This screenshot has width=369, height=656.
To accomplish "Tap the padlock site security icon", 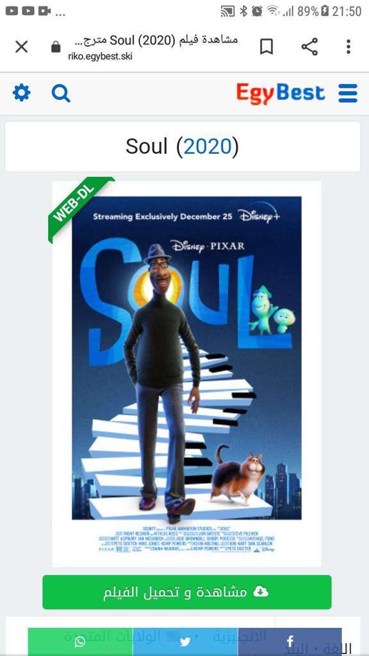I will [x=56, y=46].
